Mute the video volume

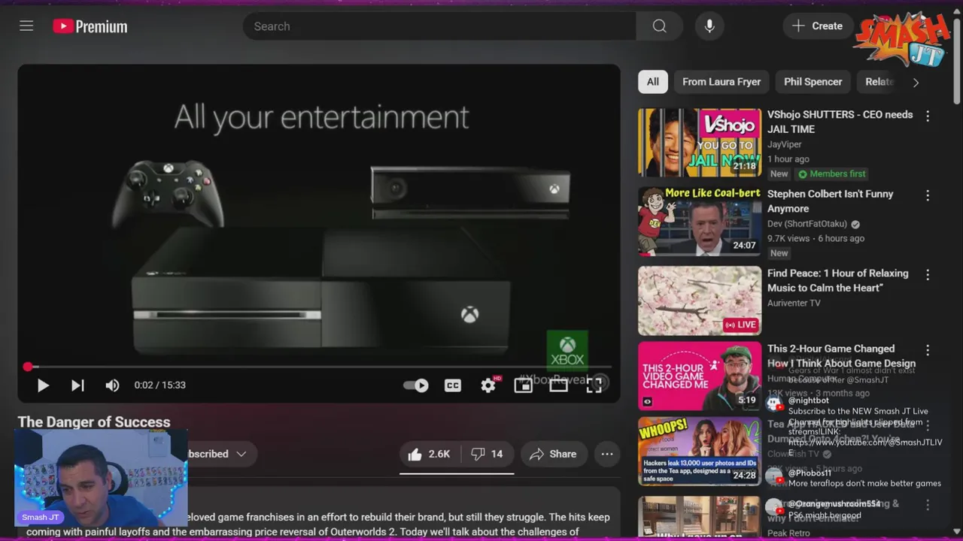(112, 385)
